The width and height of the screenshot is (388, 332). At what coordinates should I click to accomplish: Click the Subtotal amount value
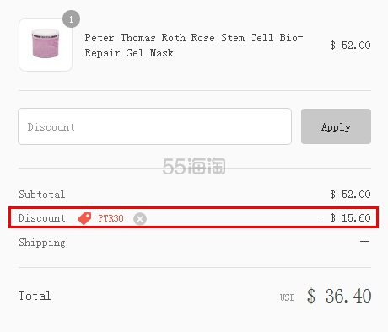click(350, 195)
